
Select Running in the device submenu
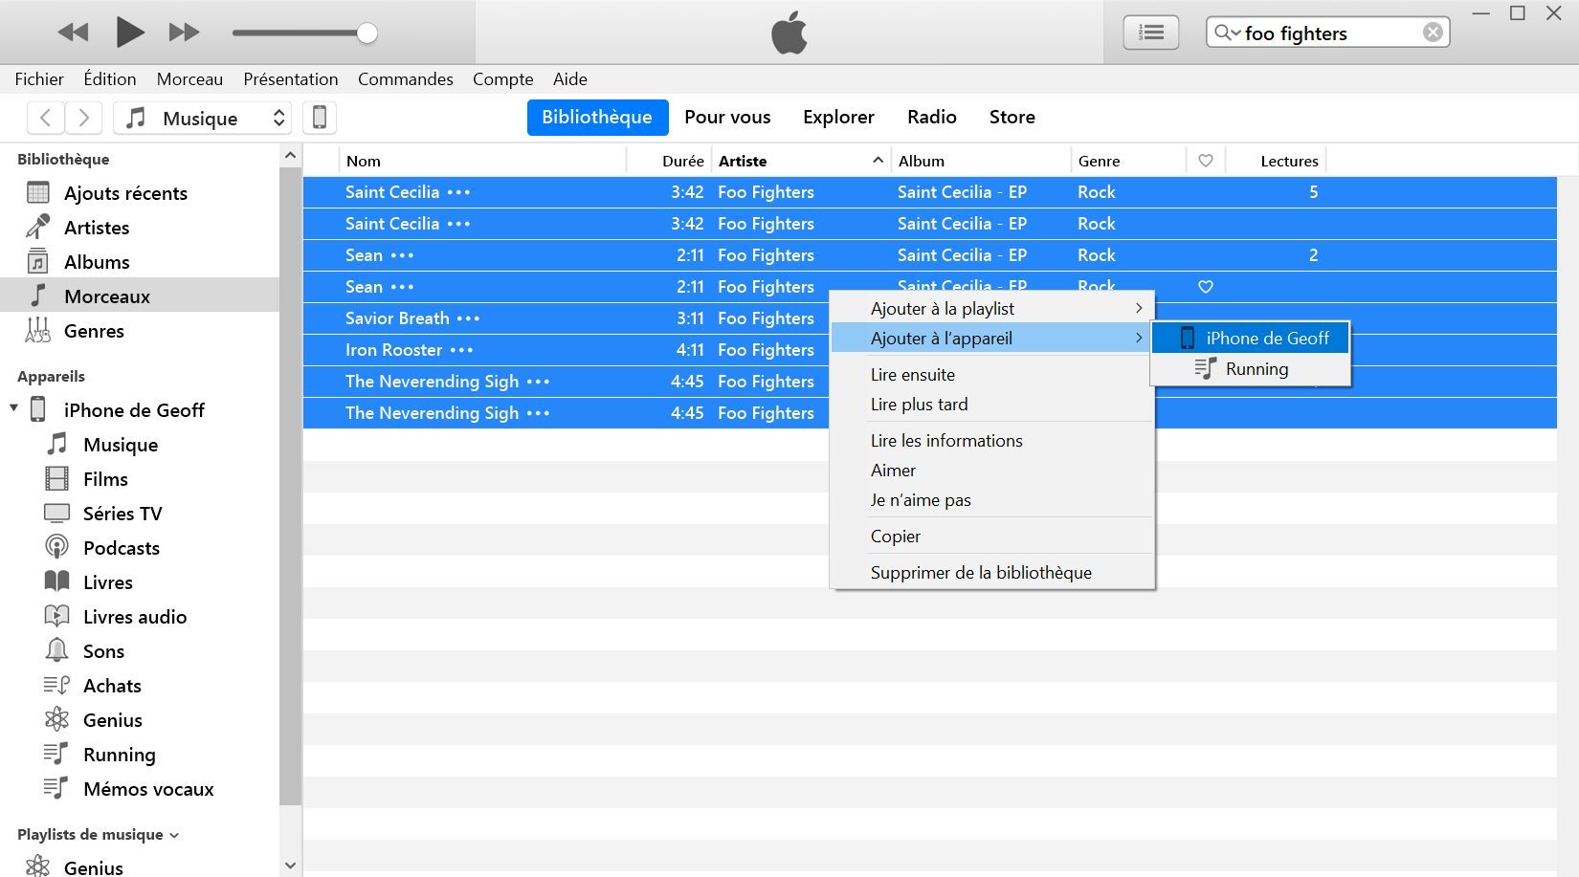1251,368
